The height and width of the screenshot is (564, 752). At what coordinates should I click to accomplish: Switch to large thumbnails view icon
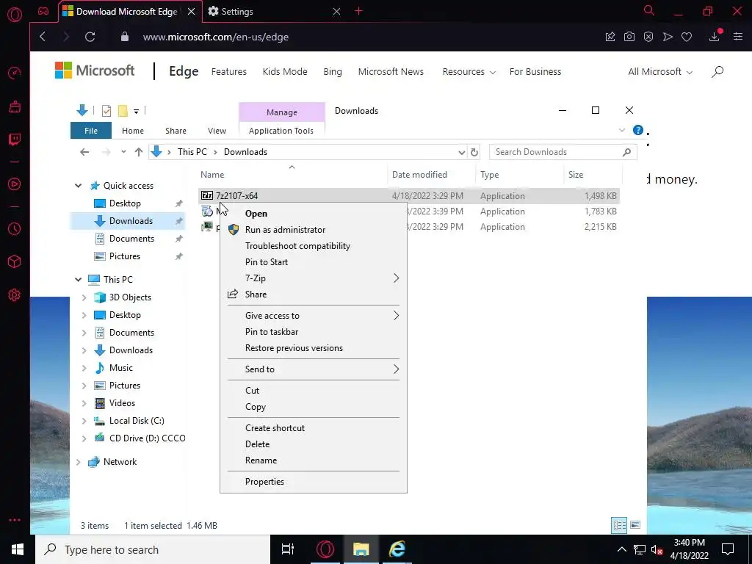pos(635,525)
